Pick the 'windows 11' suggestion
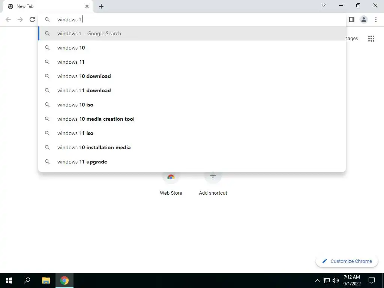Viewport: 384px width, 288px height. click(192, 62)
